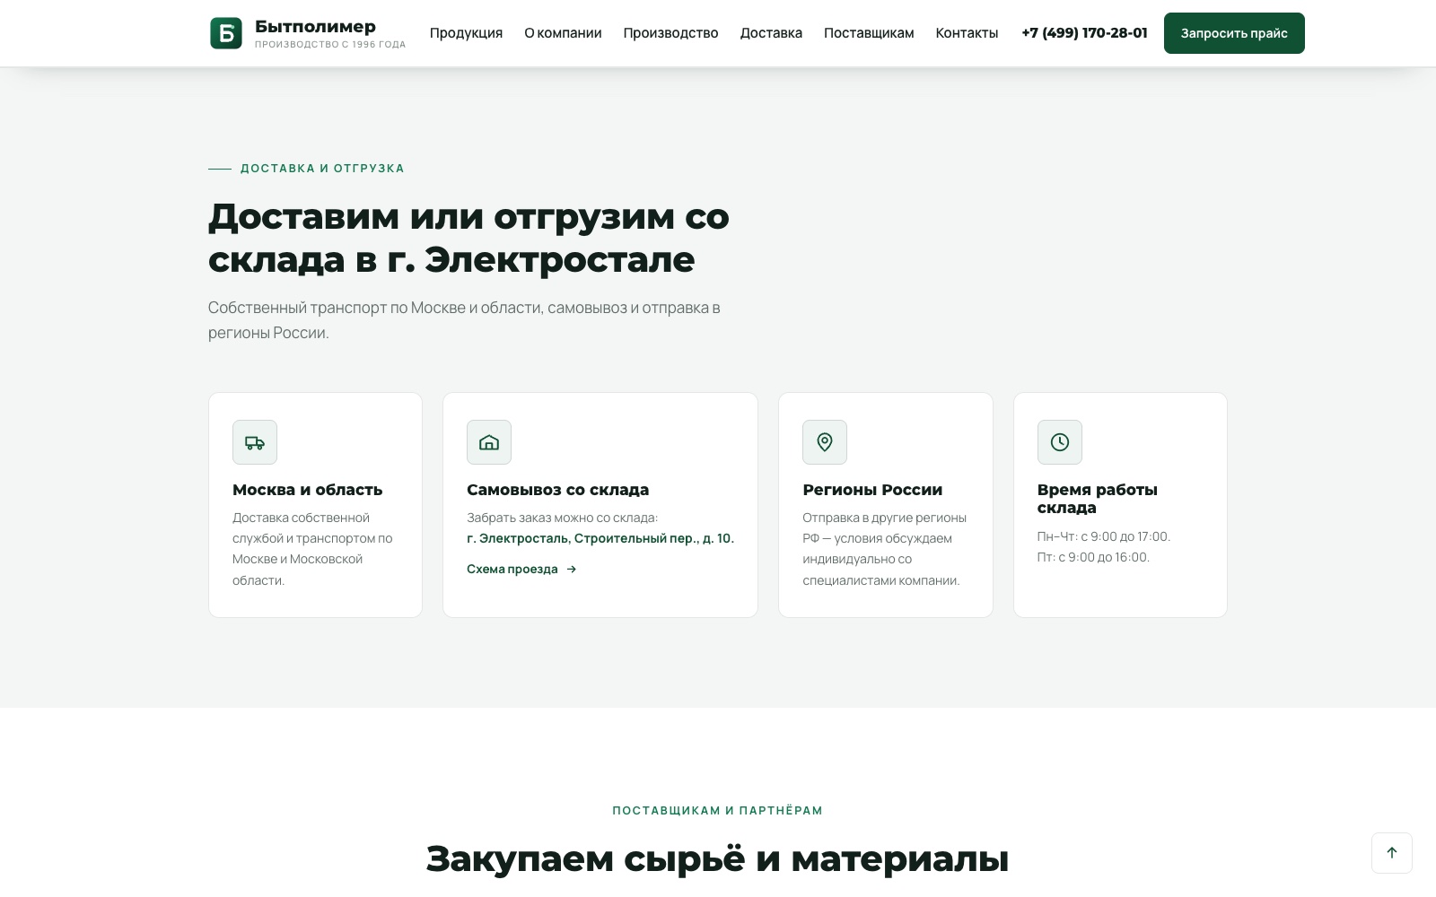
Task: Open the Схема проезда link
Action: tap(521, 570)
